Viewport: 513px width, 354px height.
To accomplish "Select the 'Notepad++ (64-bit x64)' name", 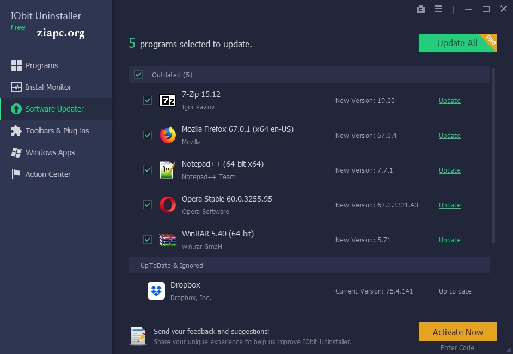I will pos(223,164).
